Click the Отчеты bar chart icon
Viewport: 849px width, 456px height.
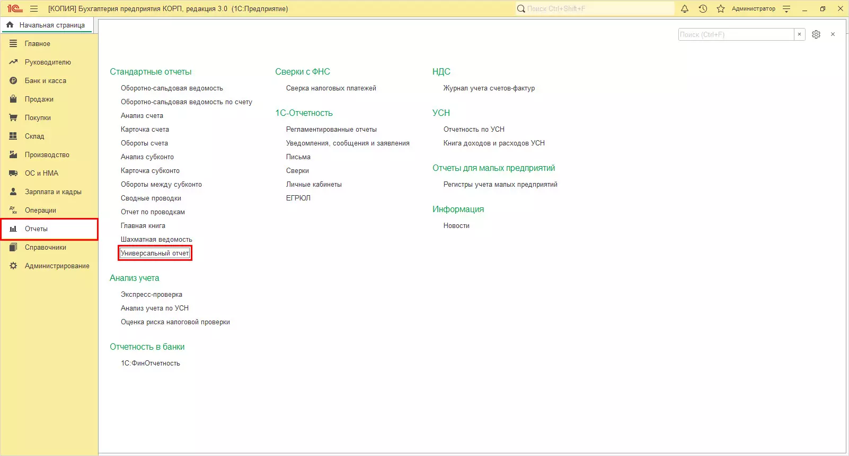tap(13, 229)
